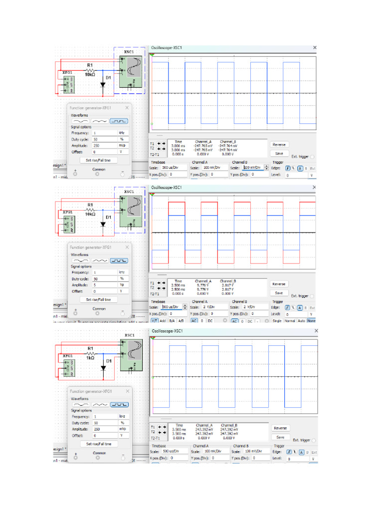
Task: Adjust timebase scale spinner in 2 V/Div oscilloscope
Action: [186, 307]
